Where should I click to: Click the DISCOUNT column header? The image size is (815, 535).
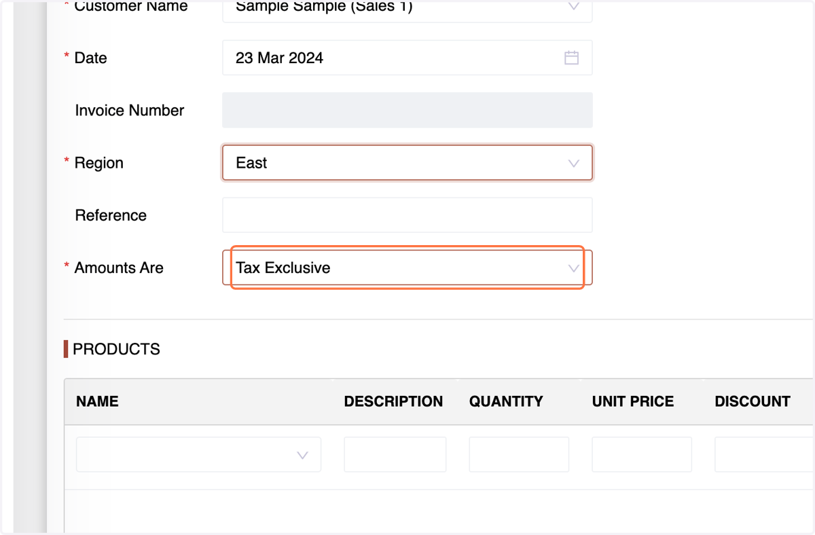pos(753,401)
